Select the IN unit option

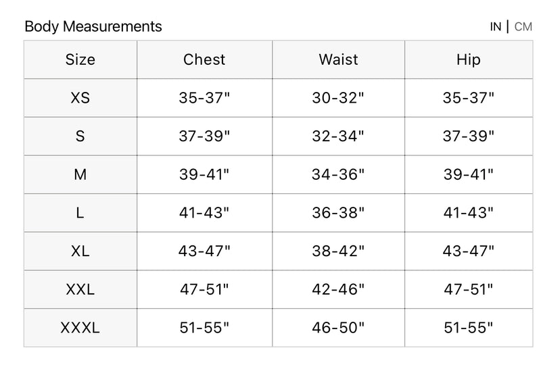(x=496, y=27)
